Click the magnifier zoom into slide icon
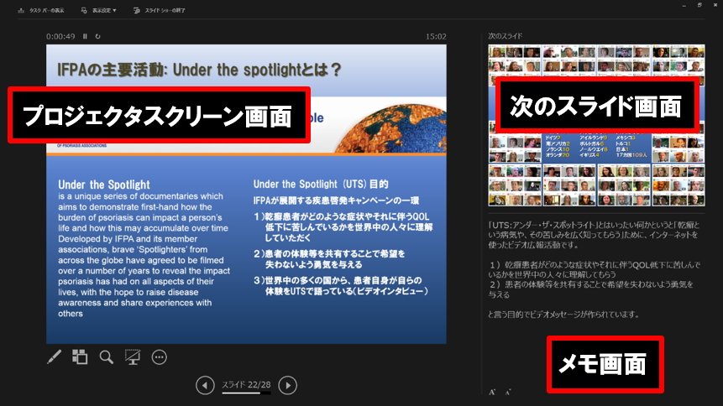The height and width of the screenshot is (406, 723). 106,357
